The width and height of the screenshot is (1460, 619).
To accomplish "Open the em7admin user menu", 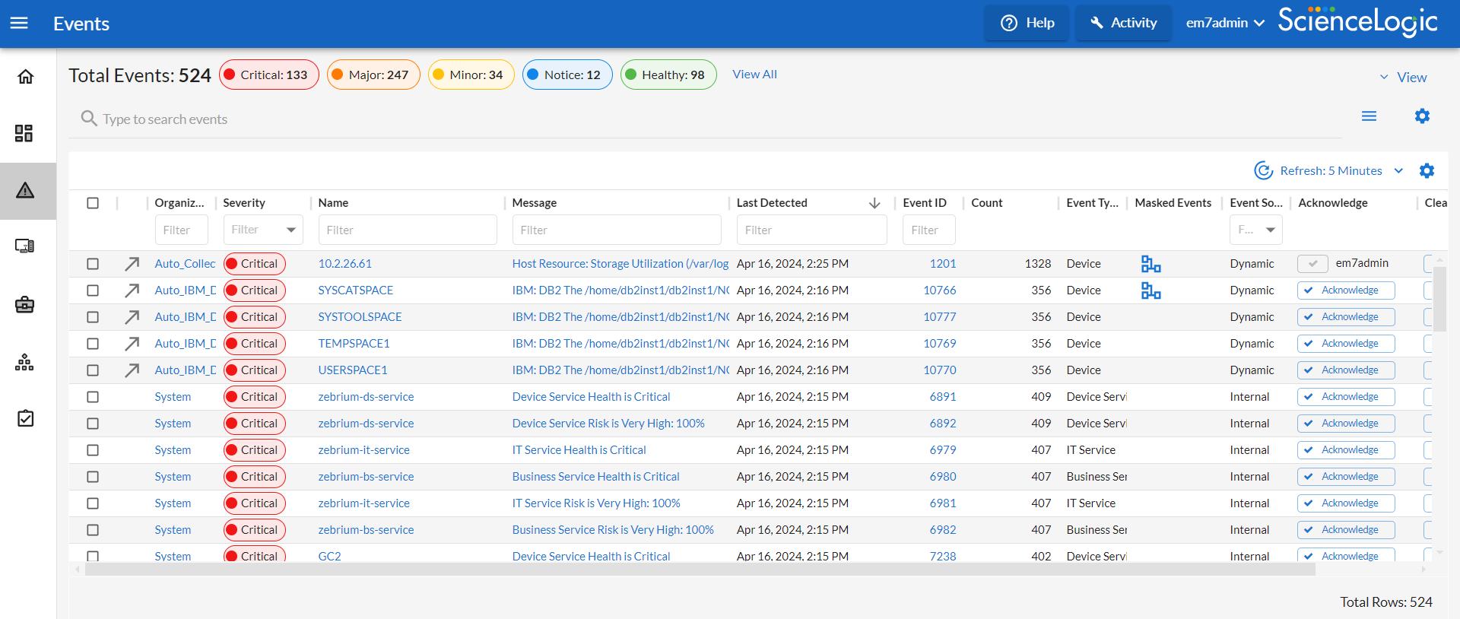I will coord(1224,23).
